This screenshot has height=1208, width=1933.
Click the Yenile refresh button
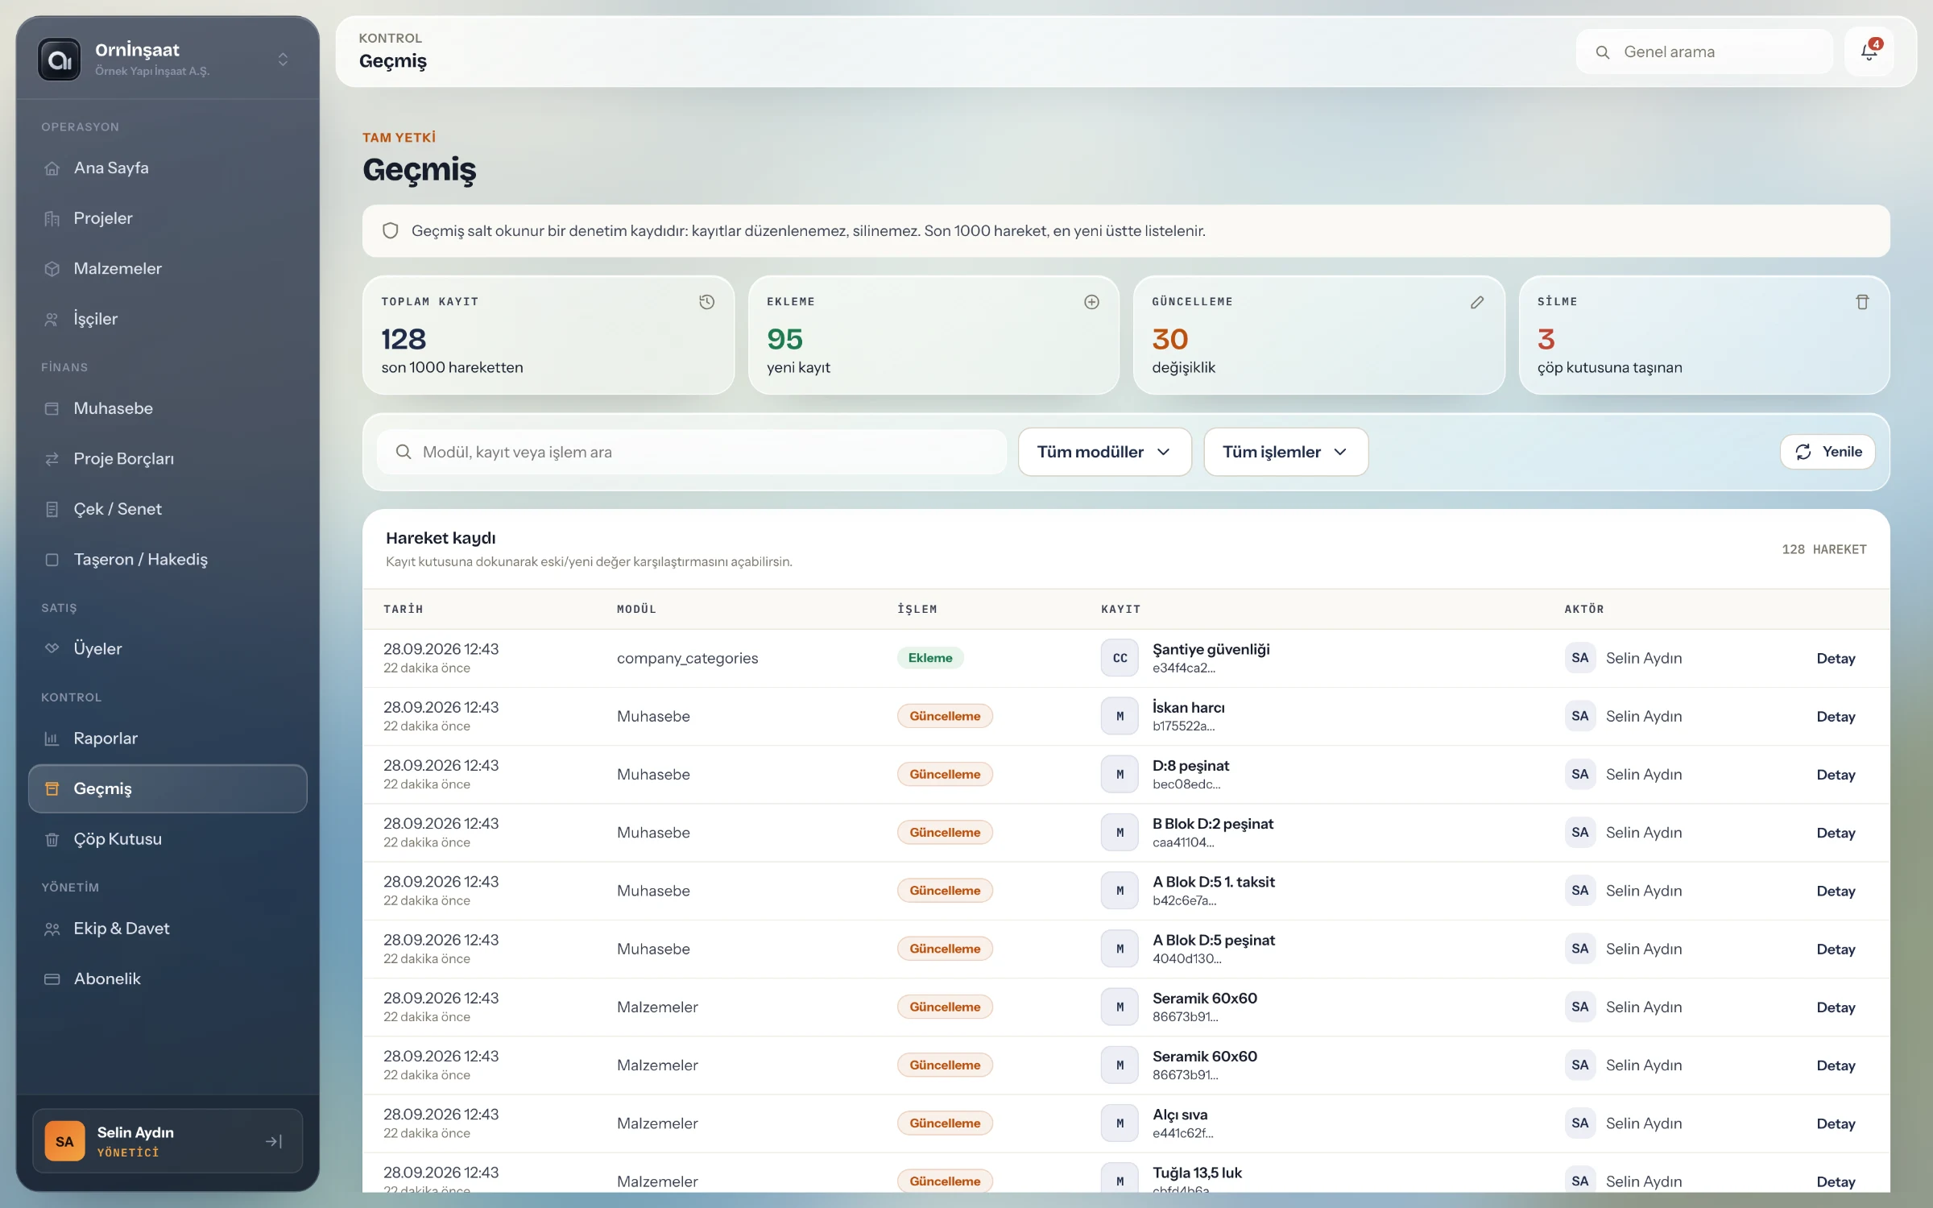click(1827, 452)
